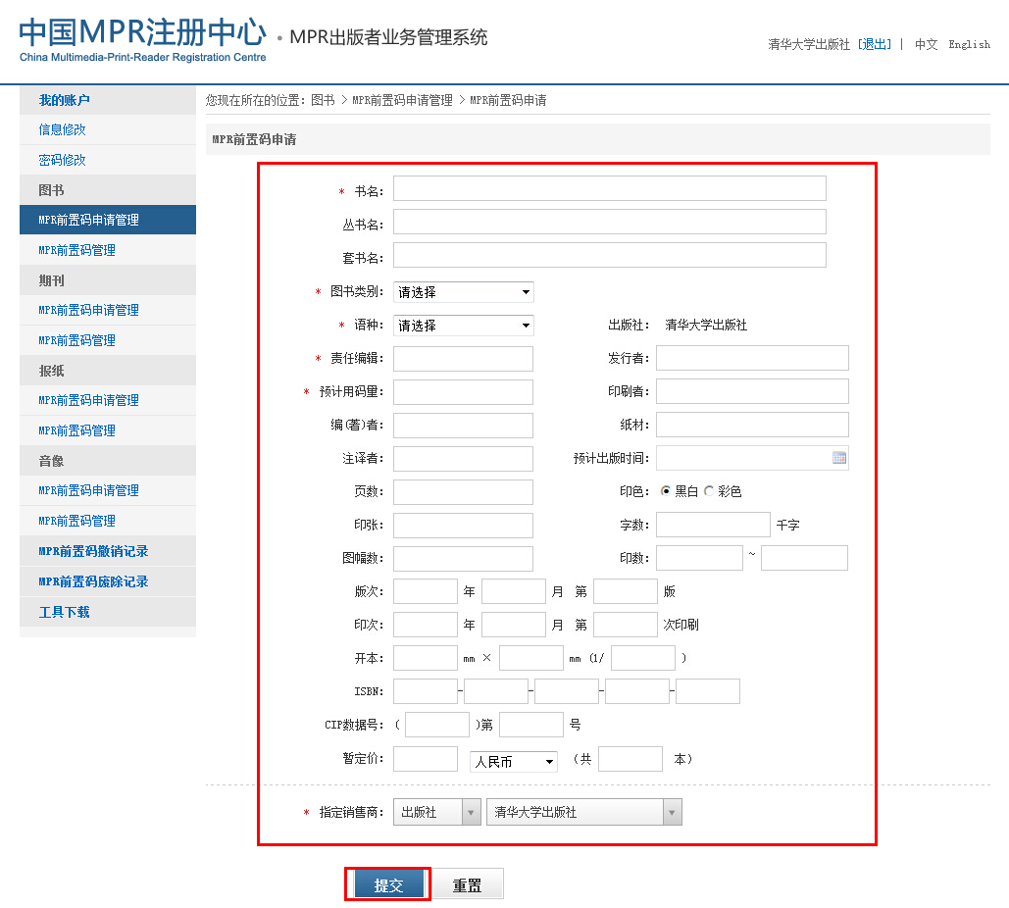This screenshot has height=908, width=1009.
Task: Click the 书名 input field
Action: tap(609, 189)
